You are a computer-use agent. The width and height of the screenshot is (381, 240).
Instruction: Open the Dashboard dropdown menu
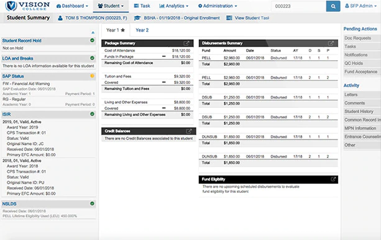(x=72, y=6)
